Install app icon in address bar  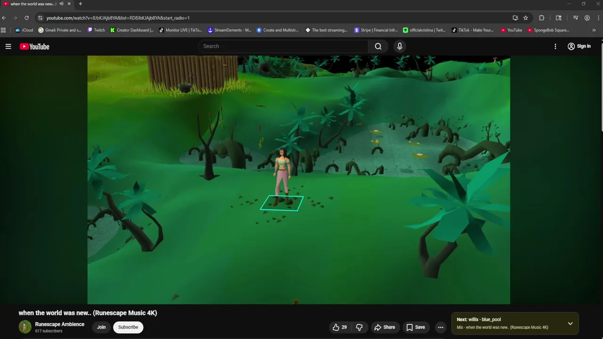[515, 18]
